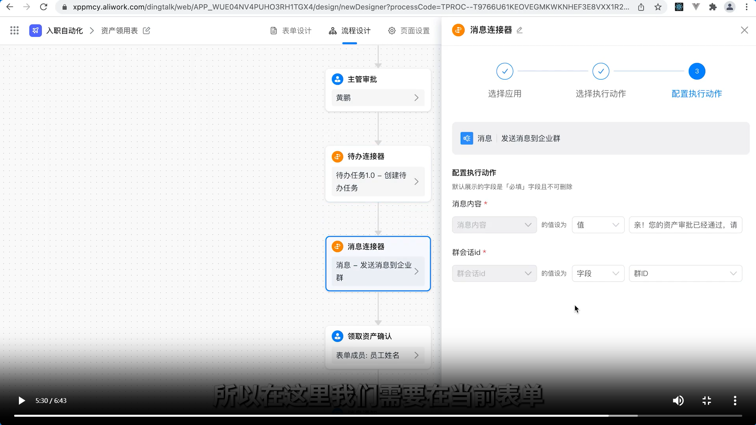Screen dimensions: 756x425
Task: Click the share page icon in address bar
Action: (x=641, y=7)
